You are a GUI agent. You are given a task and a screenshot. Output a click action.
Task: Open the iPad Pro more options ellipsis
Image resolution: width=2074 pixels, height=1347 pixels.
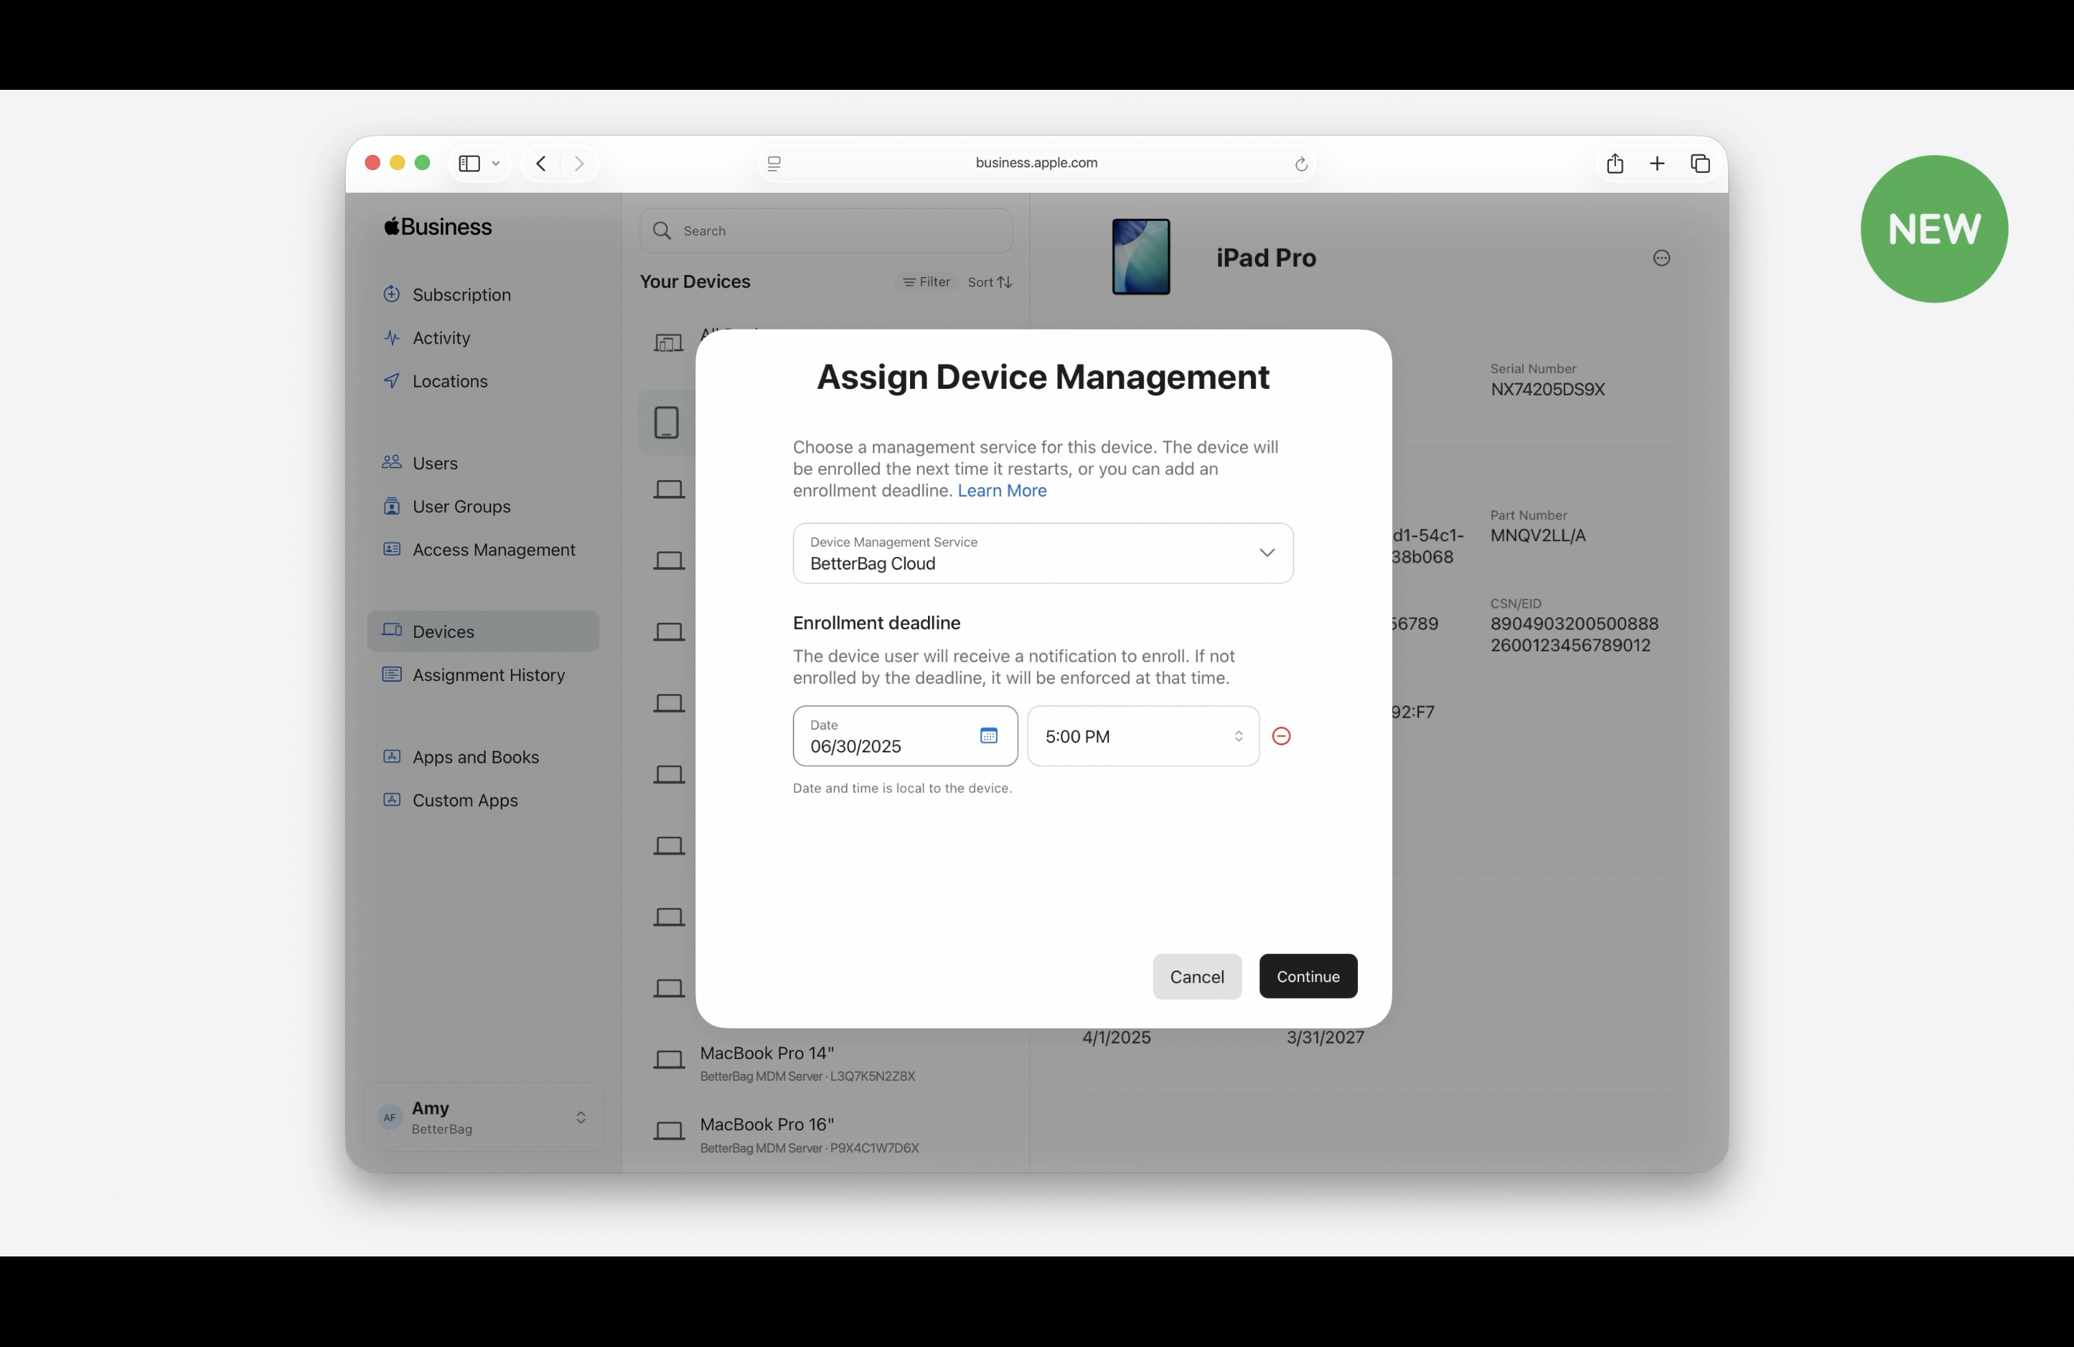(1662, 258)
